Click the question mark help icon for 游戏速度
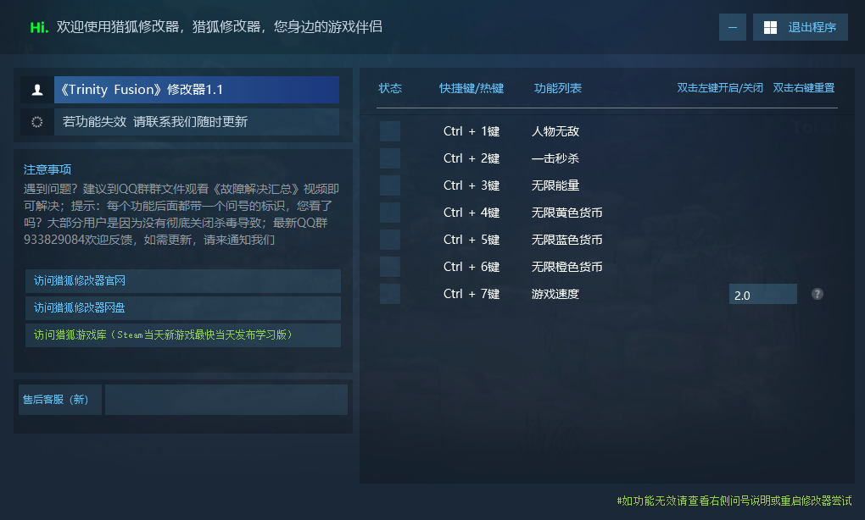 coord(817,294)
